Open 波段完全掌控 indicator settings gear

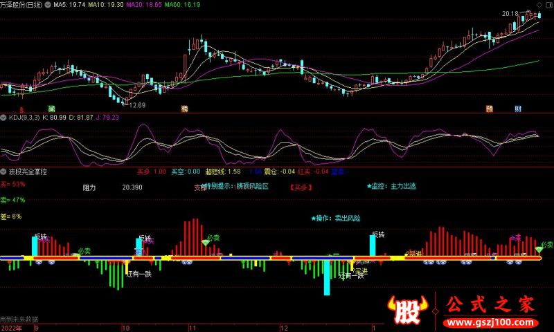[4, 171]
